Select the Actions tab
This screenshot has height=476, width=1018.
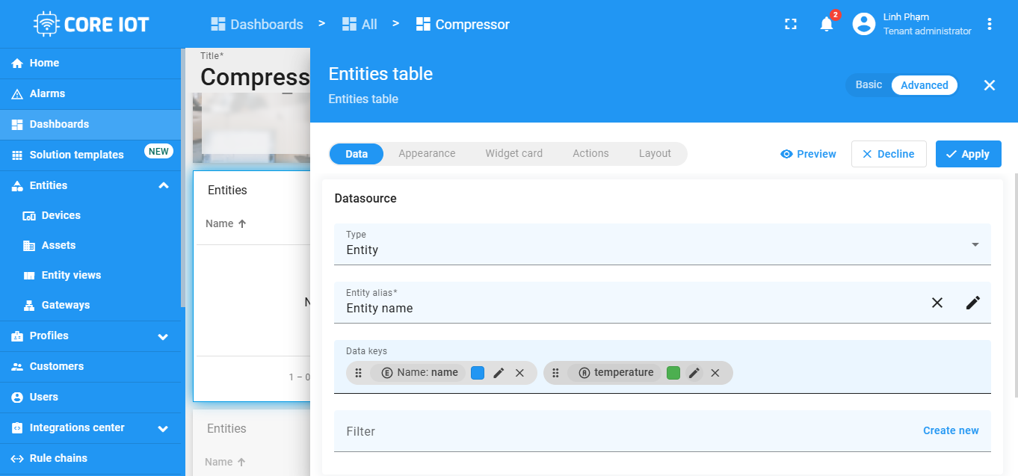[x=590, y=153]
